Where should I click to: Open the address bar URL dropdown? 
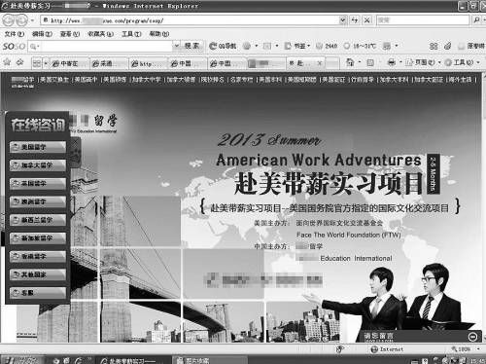343,20
